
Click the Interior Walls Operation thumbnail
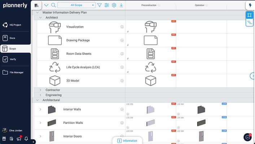pyautogui.click(x=201, y=110)
